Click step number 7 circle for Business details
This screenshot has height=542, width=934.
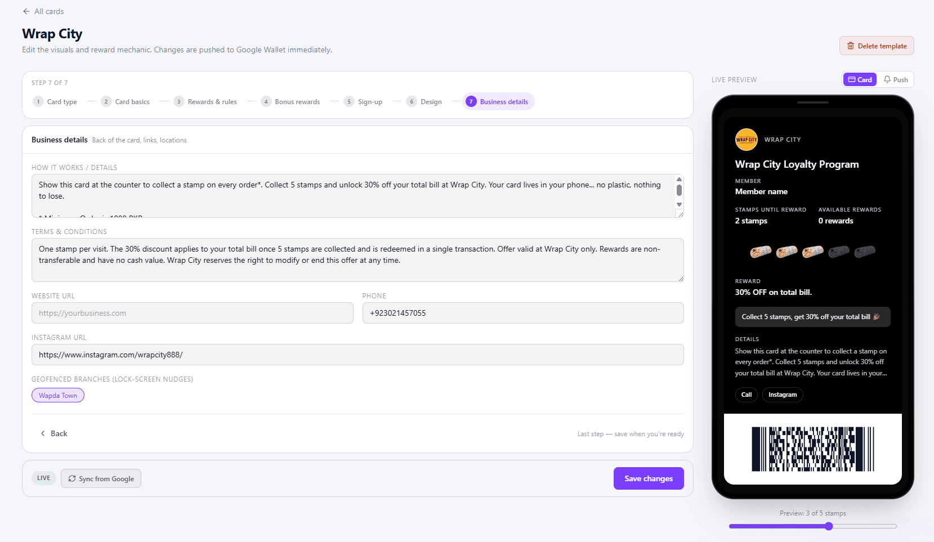click(x=471, y=102)
